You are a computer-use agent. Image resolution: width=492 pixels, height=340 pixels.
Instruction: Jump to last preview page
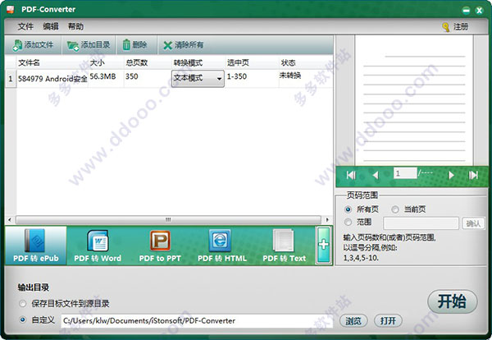click(473, 175)
